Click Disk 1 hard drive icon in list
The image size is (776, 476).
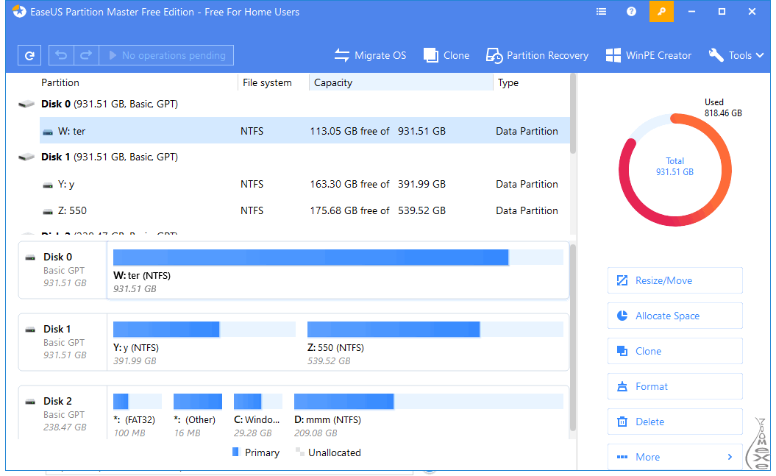tap(26, 157)
